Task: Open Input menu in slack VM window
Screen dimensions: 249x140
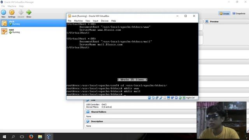Action: click(x=95, y=21)
